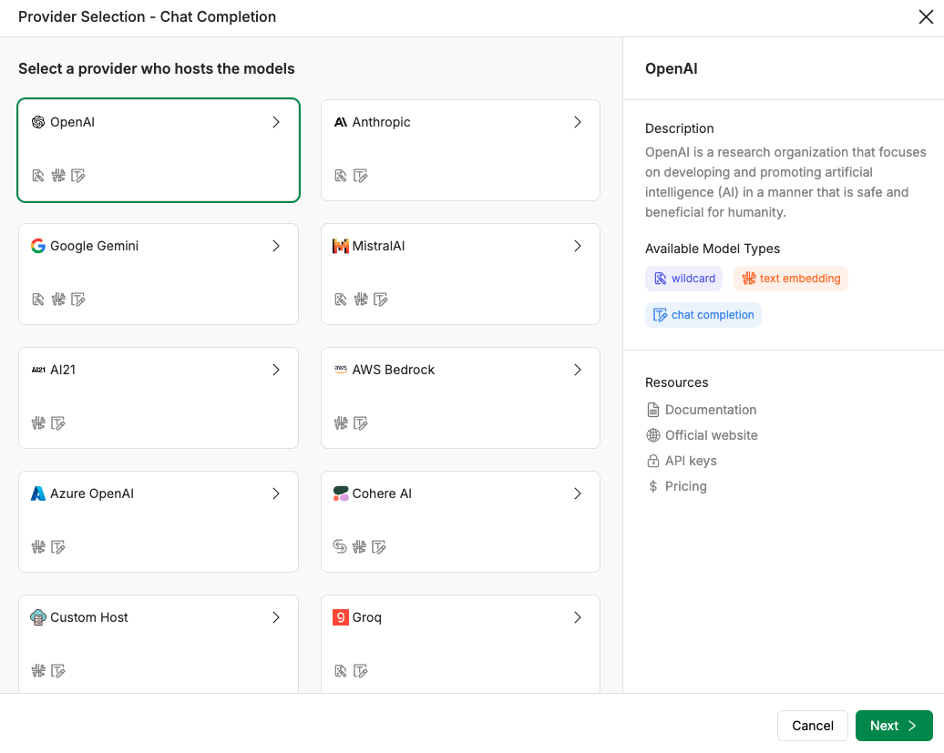Viewport: 944px width, 753px height.
Task: Select the text embedding model type tag
Action: [791, 279]
